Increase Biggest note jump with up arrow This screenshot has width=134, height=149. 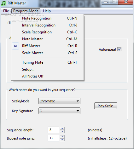62,137
